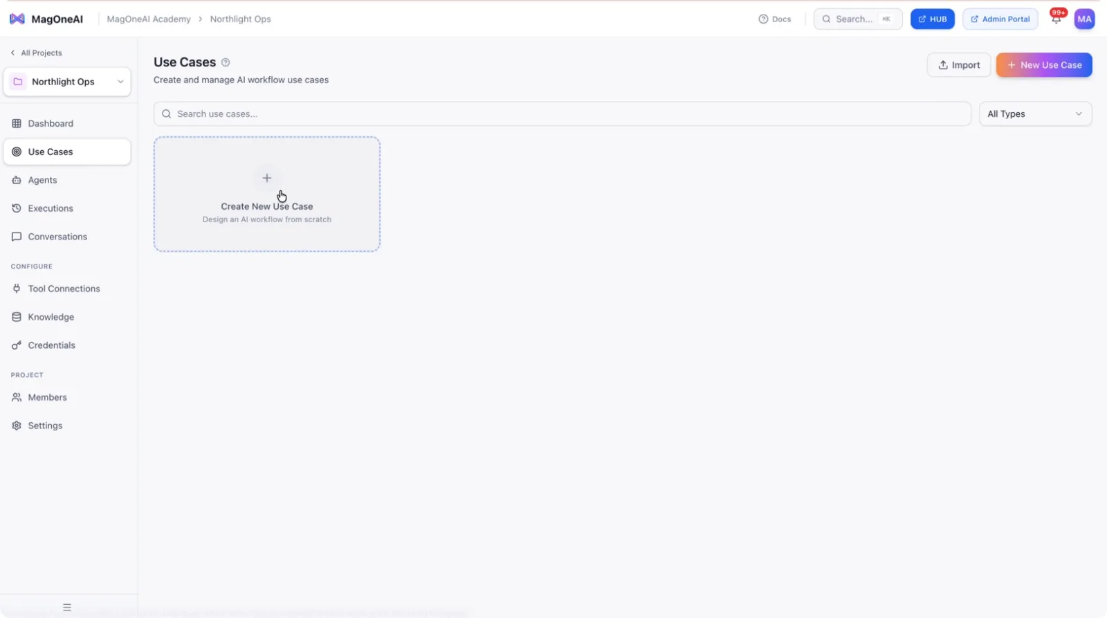Click the help icon beside Use Cases heading
The height and width of the screenshot is (618, 1107).
pyautogui.click(x=226, y=62)
